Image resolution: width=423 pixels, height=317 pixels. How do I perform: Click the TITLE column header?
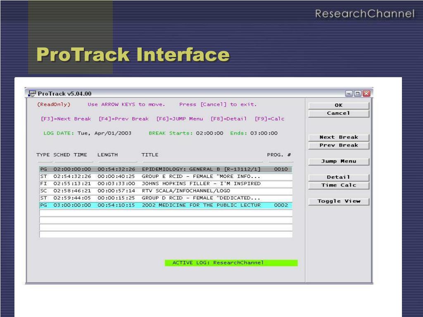[150, 155]
